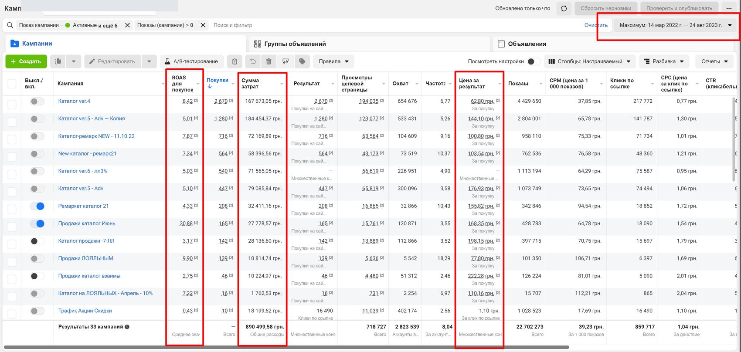Viewport: 741px width, 352px height.
Task: Click the export share icon in toolbar
Action: click(286, 61)
